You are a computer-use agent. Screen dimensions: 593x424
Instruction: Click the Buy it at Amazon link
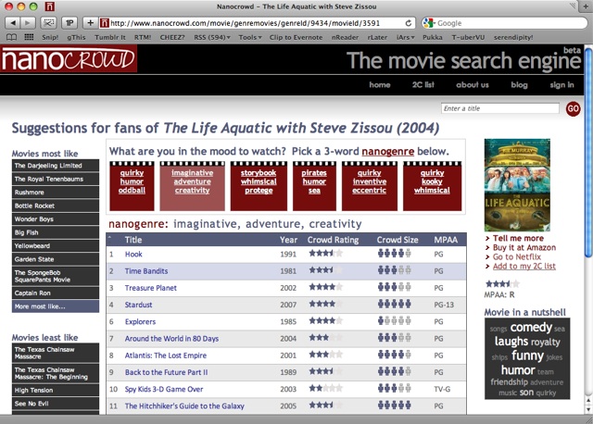pyautogui.click(x=524, y=247)
